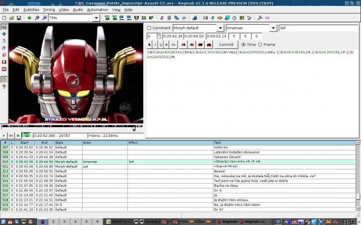Select subtitle row 311 Sup×er M×eč
Image resolution: width=361 pixels, height=225 pixels.
[x=178, y=166]
